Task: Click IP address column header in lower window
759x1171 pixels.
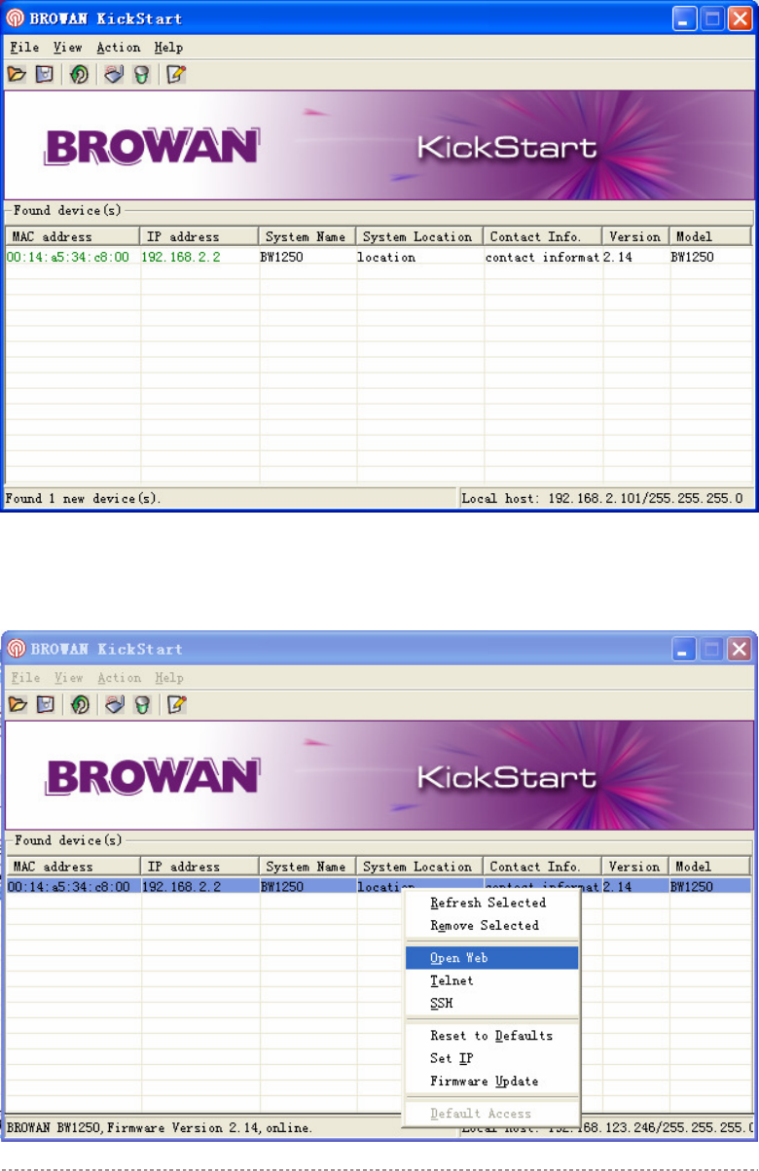Action: click(x=199, y=867)
